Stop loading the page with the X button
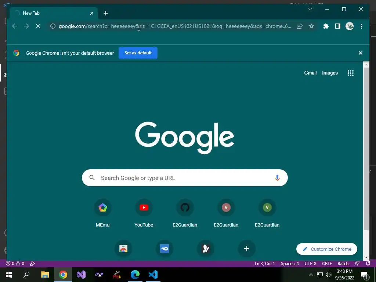Image resolution: width=376 pixels, height=282 pixels. (38, 26)
